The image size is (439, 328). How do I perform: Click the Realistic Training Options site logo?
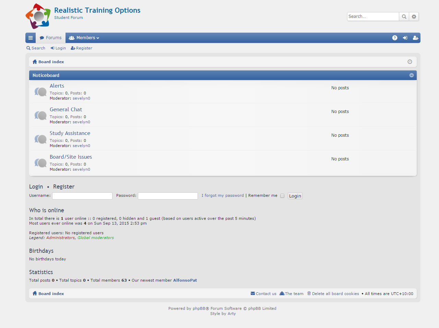38,16
